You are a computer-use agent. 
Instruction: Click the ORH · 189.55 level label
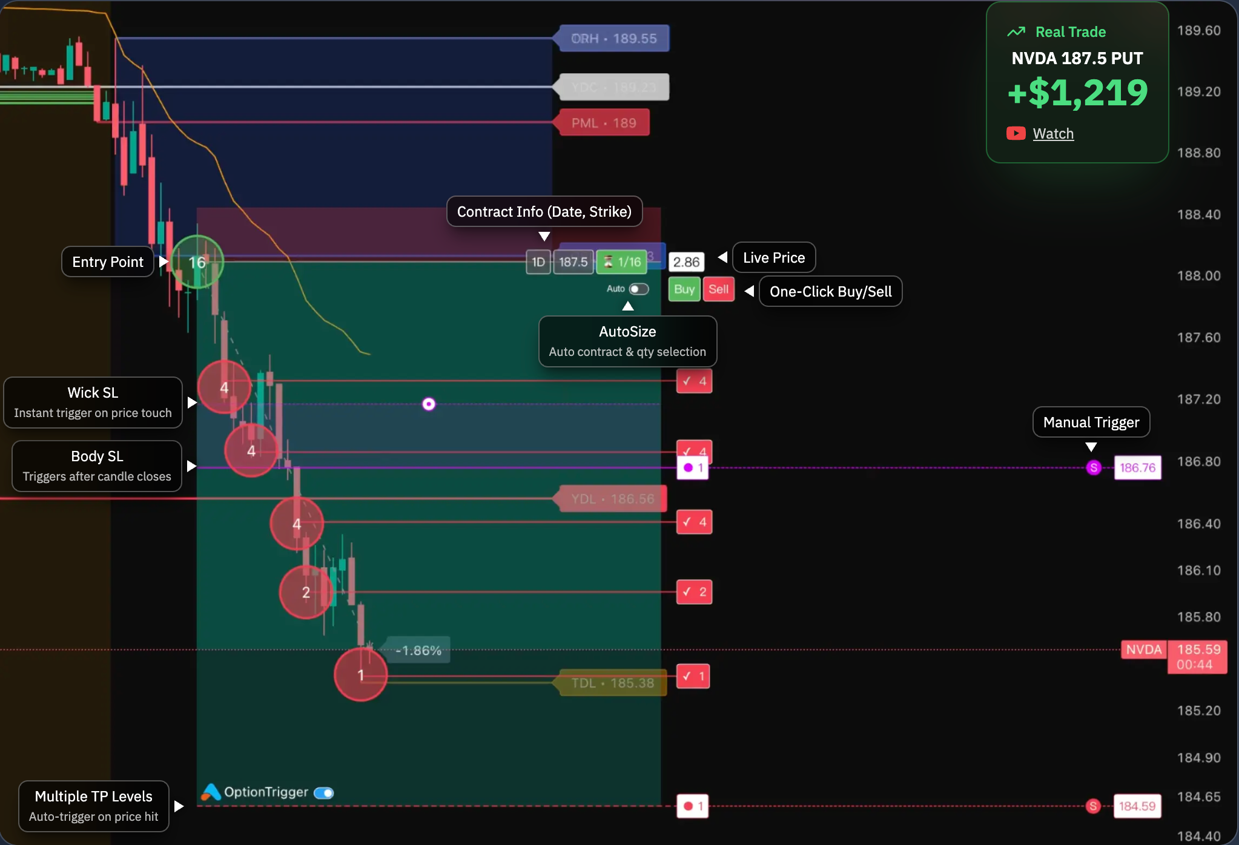613,38
